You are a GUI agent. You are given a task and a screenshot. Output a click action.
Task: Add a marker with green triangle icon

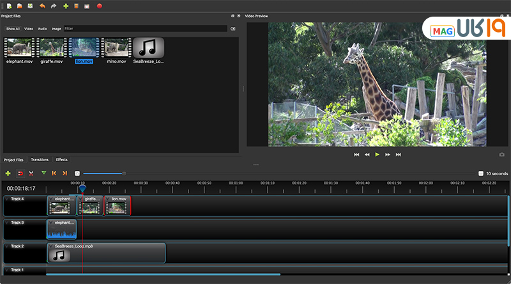click(x=43, y=173)
